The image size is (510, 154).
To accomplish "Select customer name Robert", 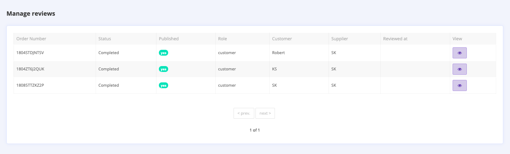I will point(278,53).
